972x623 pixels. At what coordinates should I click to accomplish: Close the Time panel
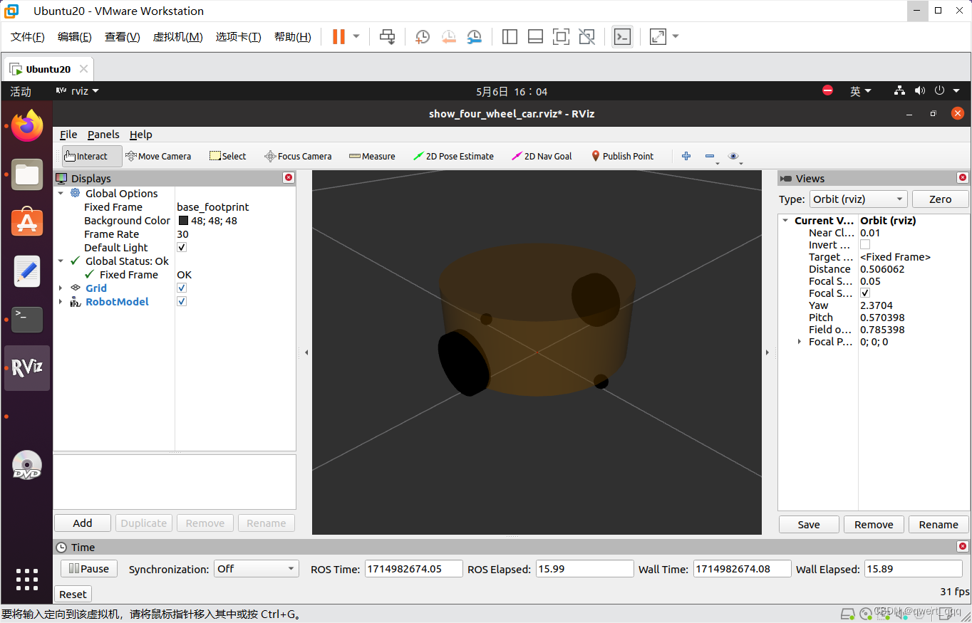[x=963, y=547]
